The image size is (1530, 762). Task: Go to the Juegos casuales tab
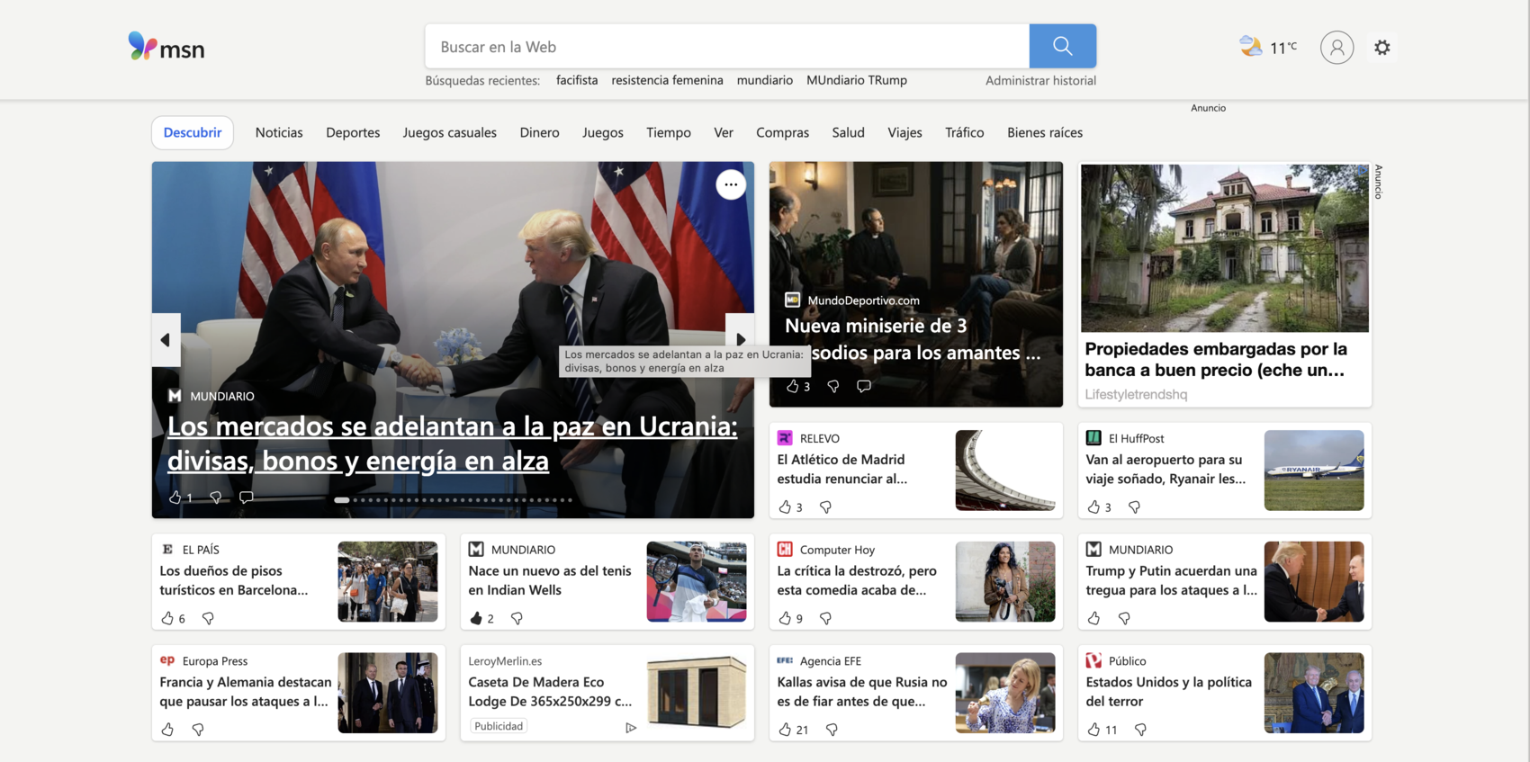tap(449, 132)
